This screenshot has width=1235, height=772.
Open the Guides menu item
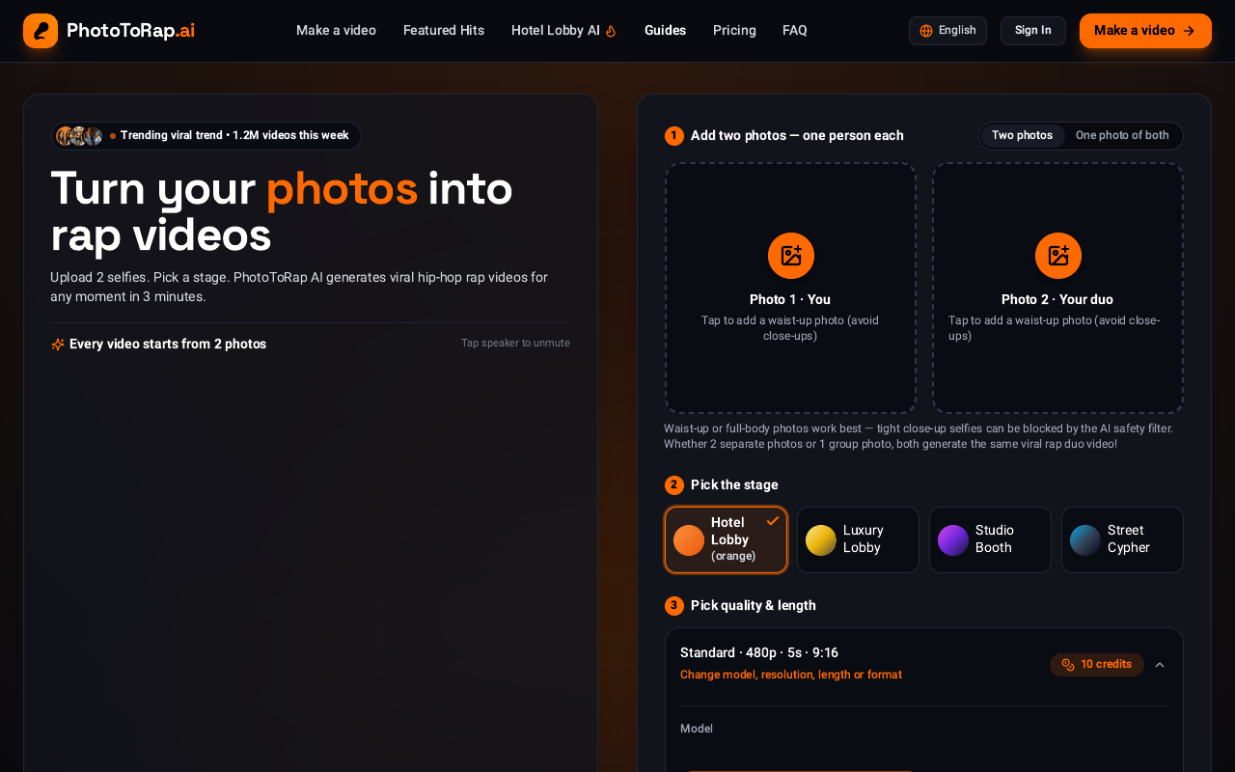click(665, 31)
